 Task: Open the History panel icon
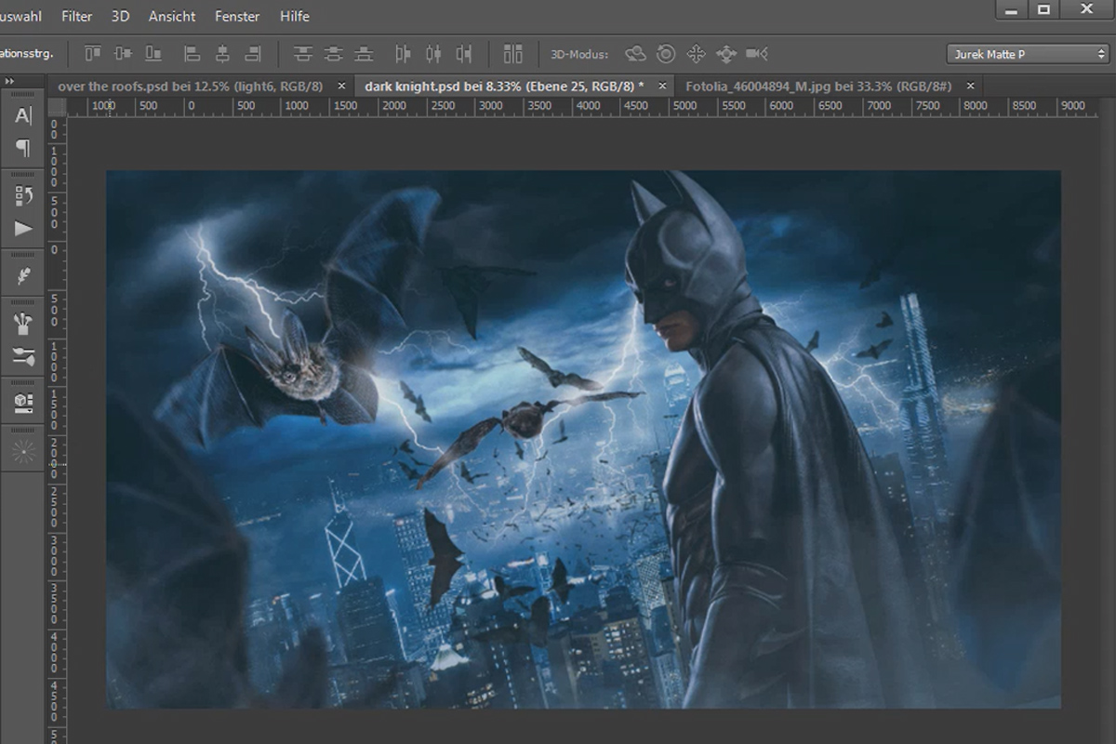tap(23, 195)
